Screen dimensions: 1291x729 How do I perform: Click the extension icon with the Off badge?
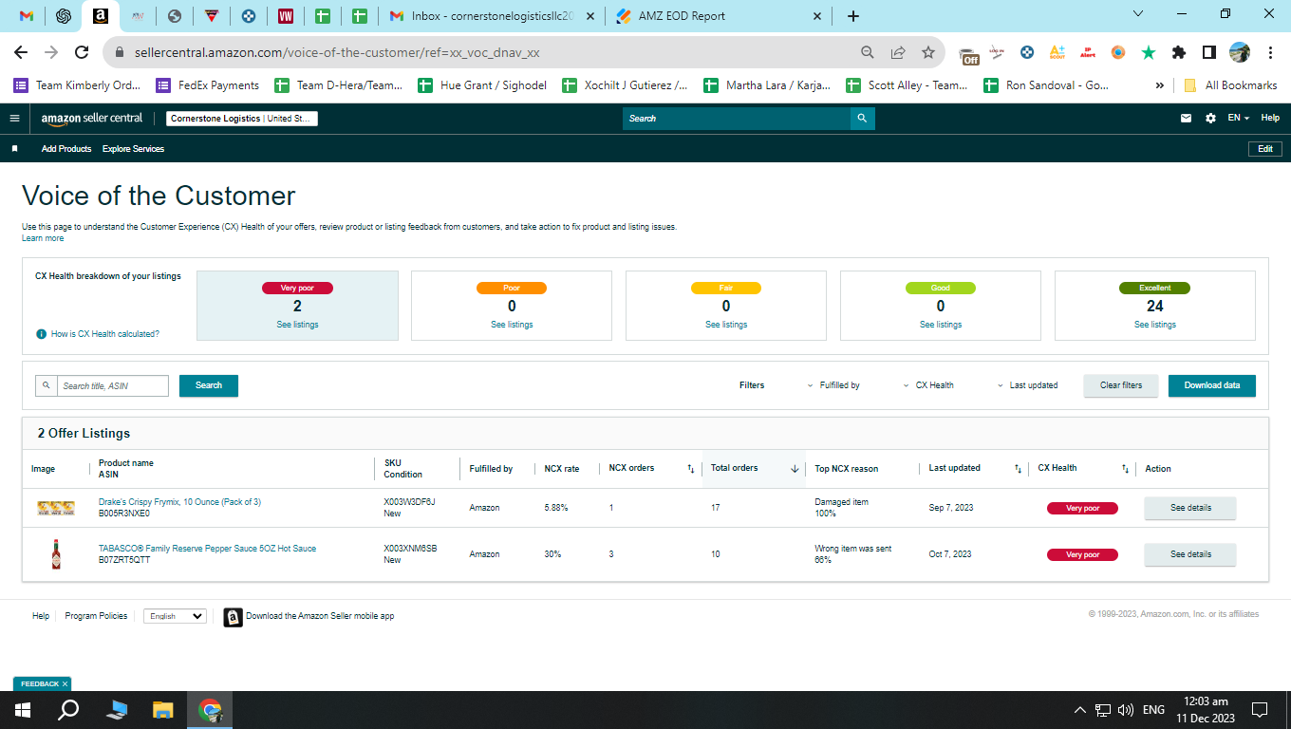coord(968,54)
